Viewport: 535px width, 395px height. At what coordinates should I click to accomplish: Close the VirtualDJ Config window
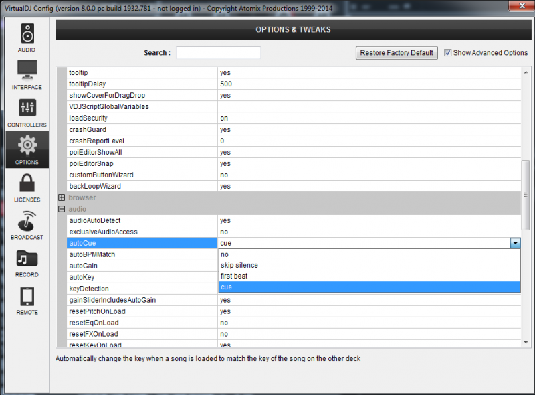click(x=516, y=6)
